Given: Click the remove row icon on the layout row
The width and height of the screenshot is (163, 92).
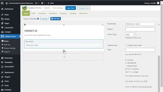Looking at the screenshot, I should (x=25, y=25).
